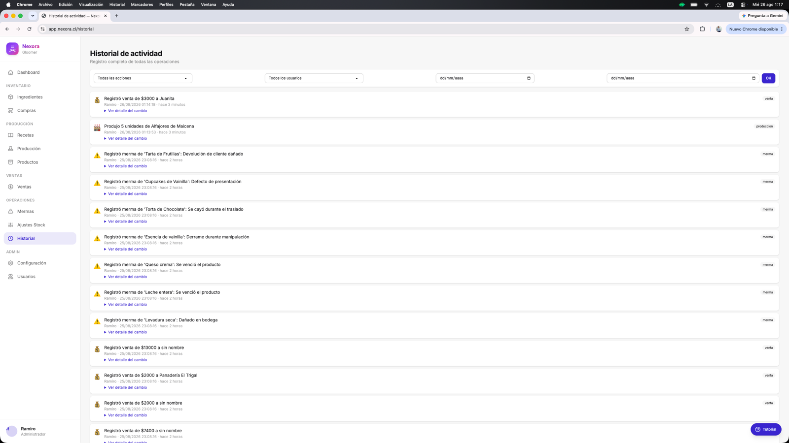Open the Tutorial help button
The width and height of the screenshot is (789, 443).
point(766,429)
